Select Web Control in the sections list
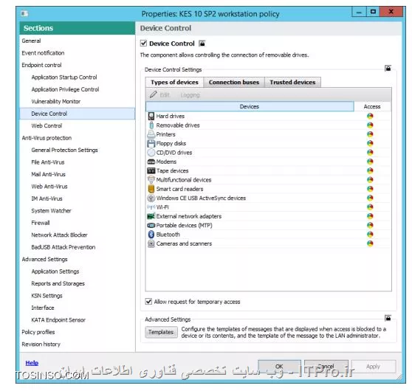The height and width of the screenshot is (391, 412). pos(47,125)
